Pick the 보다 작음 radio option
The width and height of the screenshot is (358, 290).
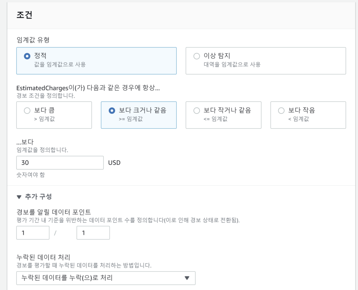click(281, 110)
